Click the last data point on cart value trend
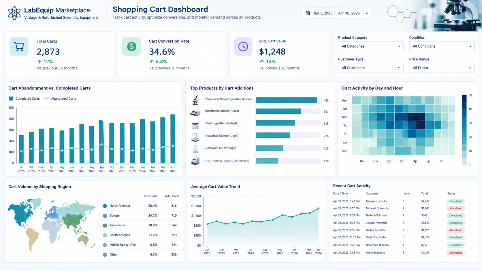The image size is (482, 271). click(319, 209)
